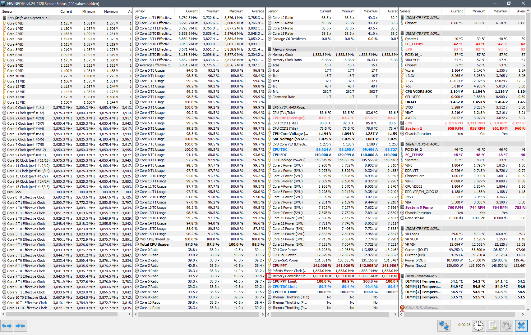The width and height of the screenshot is (531, 335).
Task: Select the 'DIMM Temperature S...' section header
Action: click(463, 276)
